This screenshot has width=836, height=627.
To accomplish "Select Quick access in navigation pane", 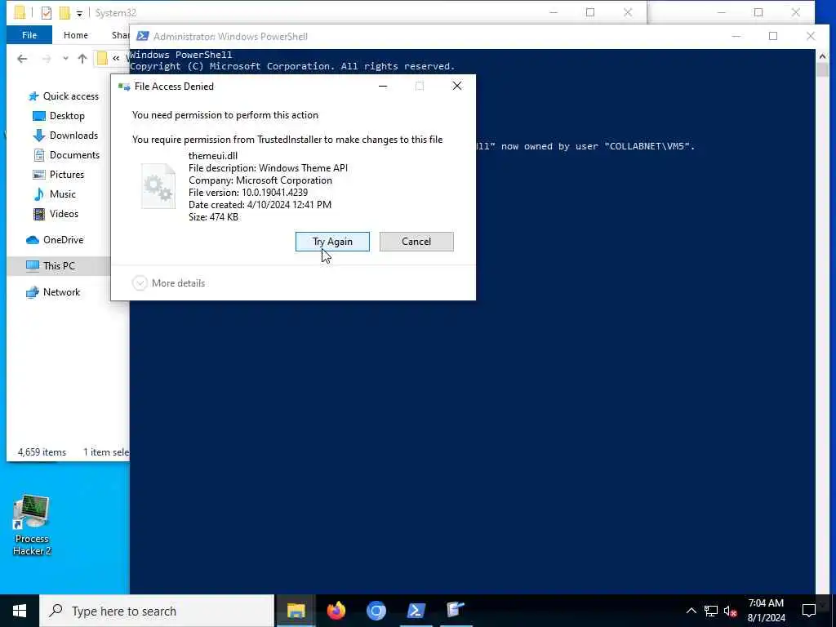I will coord(64,96).
